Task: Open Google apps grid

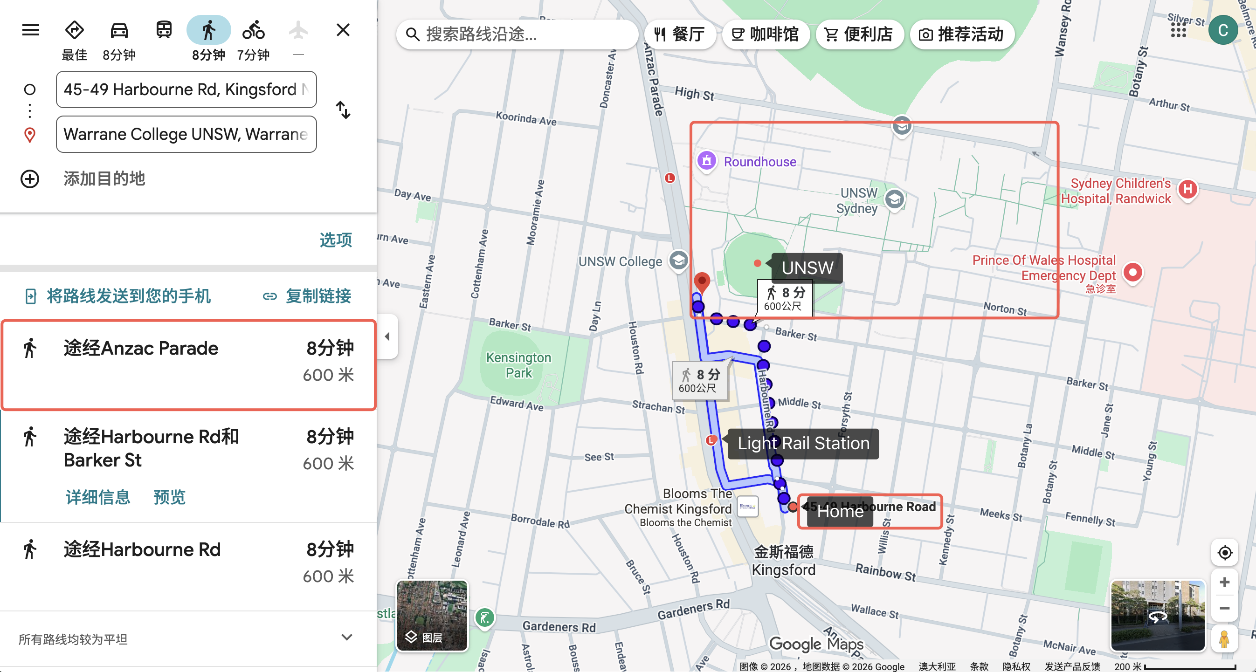Action: [x=1178, y=30]
